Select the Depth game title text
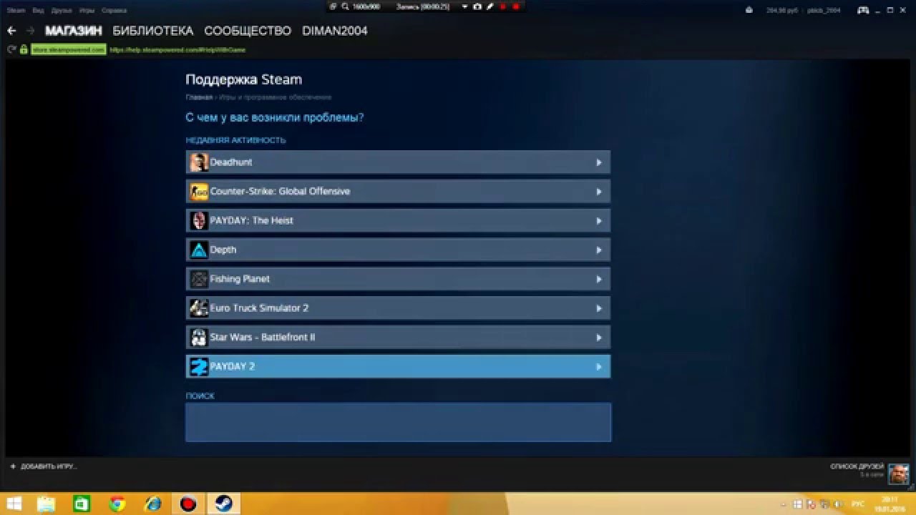 (223, 250)
